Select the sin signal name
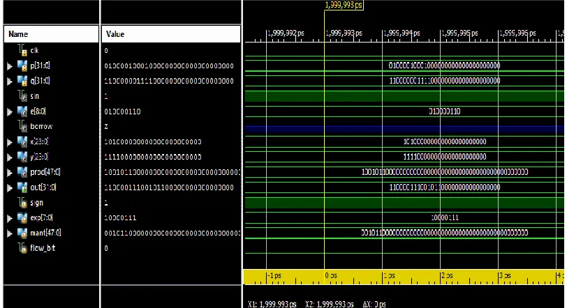Screen dimensions: 567x308 (34, 96)
